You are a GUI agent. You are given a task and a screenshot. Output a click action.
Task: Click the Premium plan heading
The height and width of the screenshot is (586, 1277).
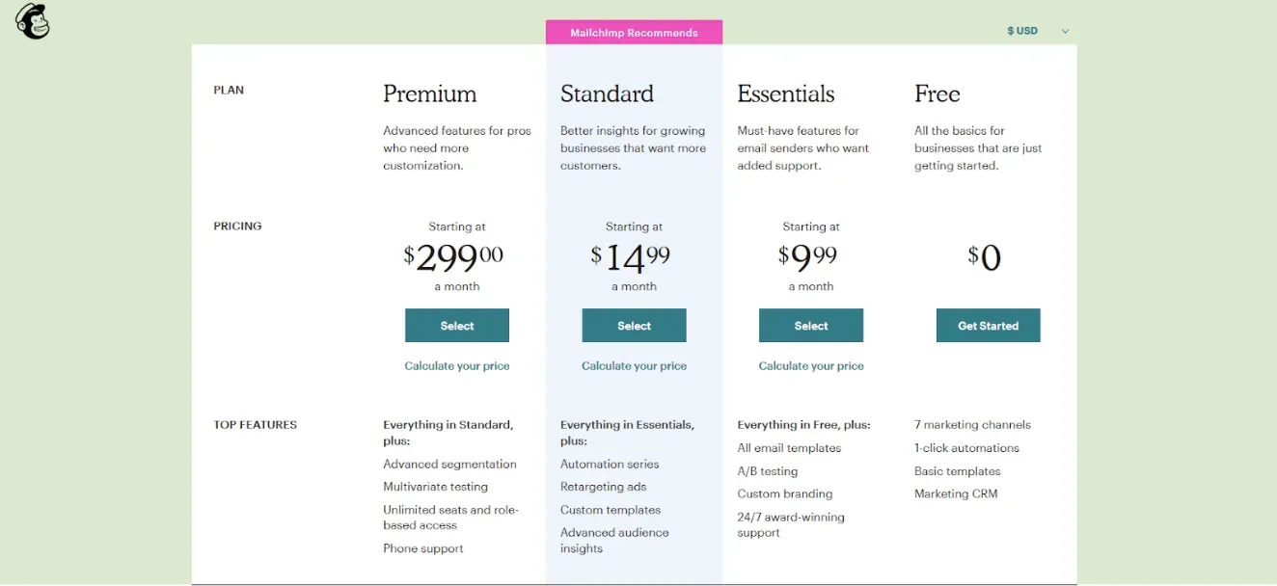coord(429,93)
